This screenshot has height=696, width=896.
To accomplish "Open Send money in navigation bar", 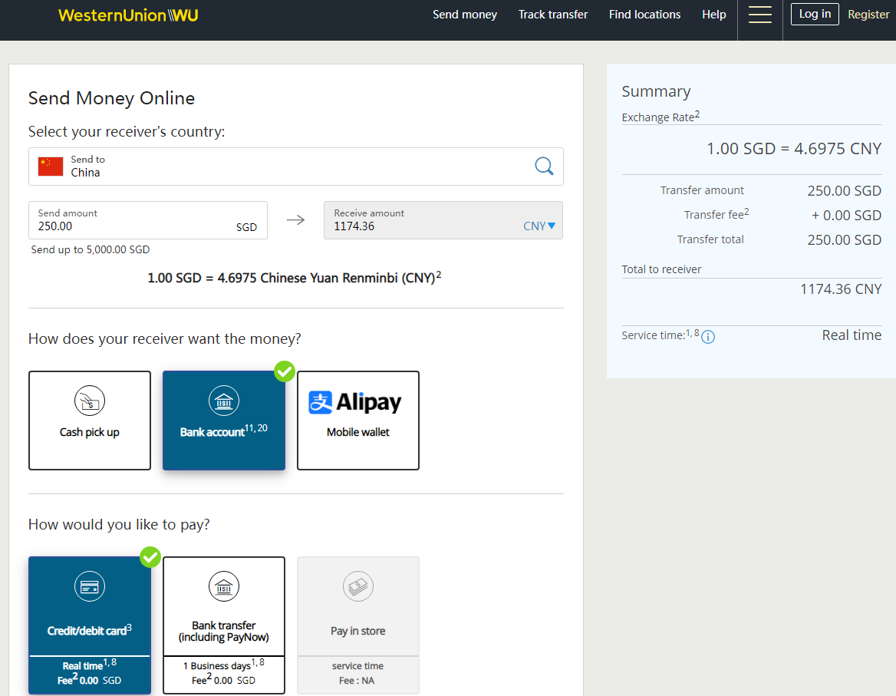I will point(465,15).
